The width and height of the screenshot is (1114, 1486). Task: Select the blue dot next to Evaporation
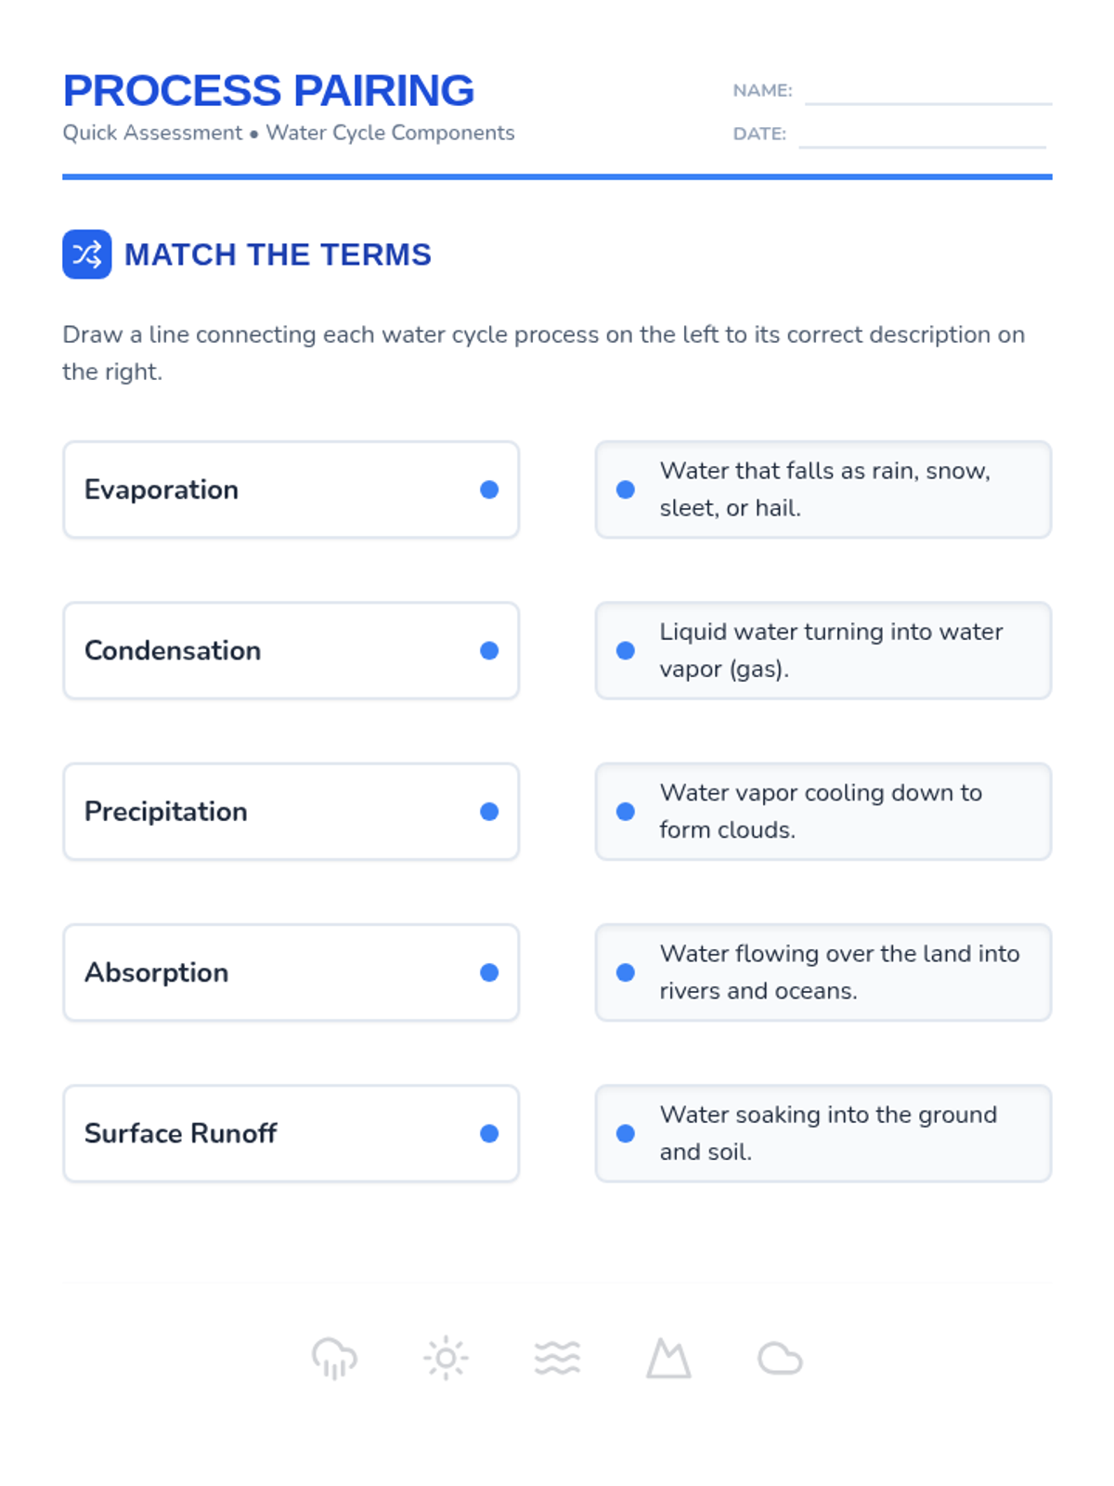[x=489, y=489]
